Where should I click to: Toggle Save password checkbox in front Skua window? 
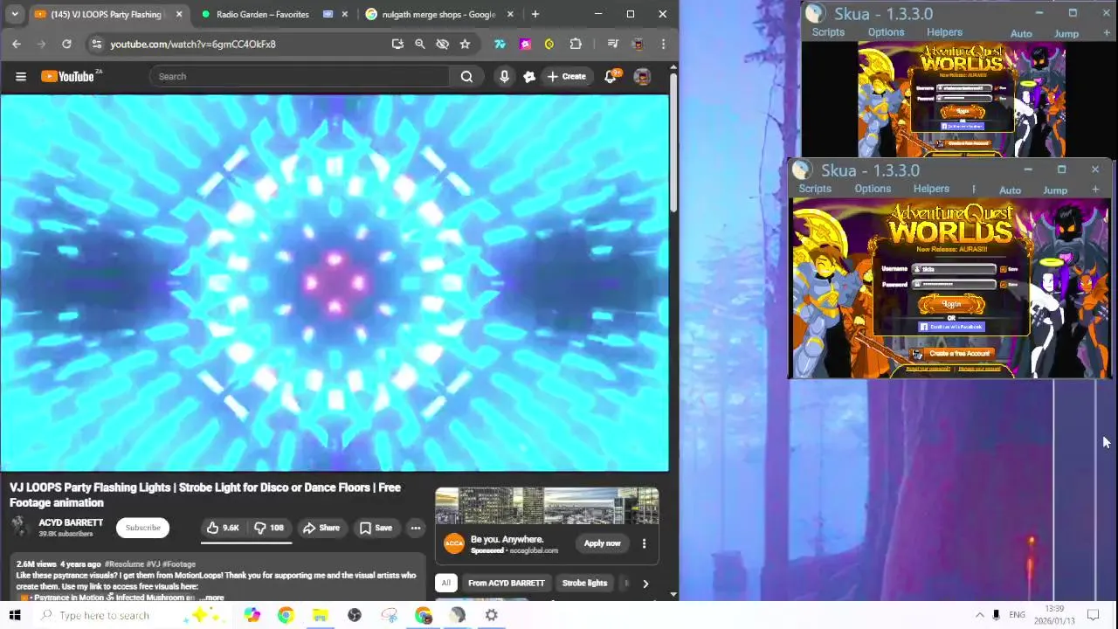point(1003,285)
